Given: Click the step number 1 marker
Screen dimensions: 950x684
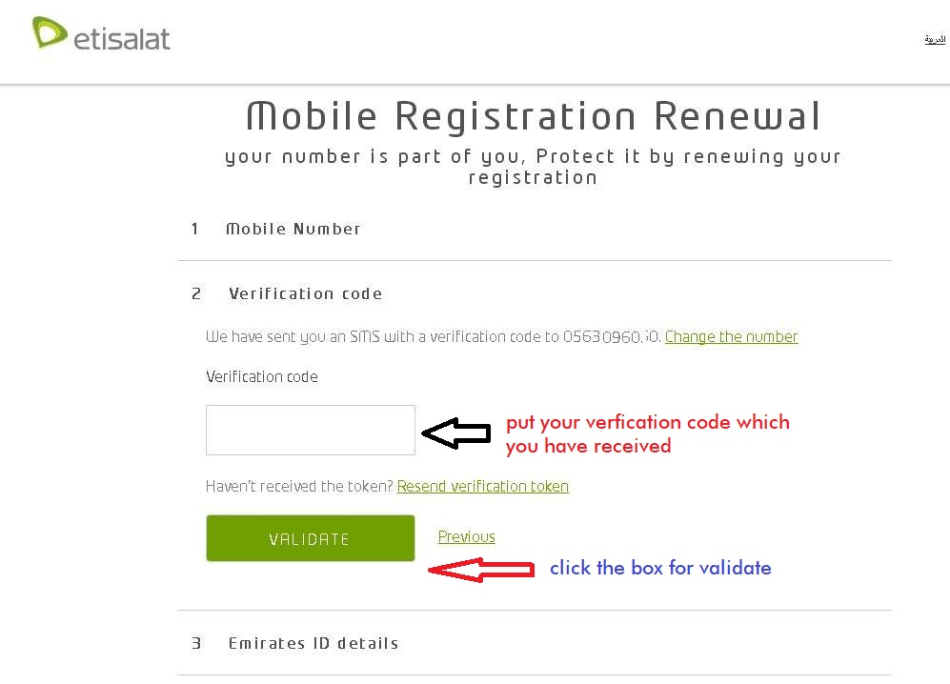Looking at the screenshot, I should pos(195,229).
